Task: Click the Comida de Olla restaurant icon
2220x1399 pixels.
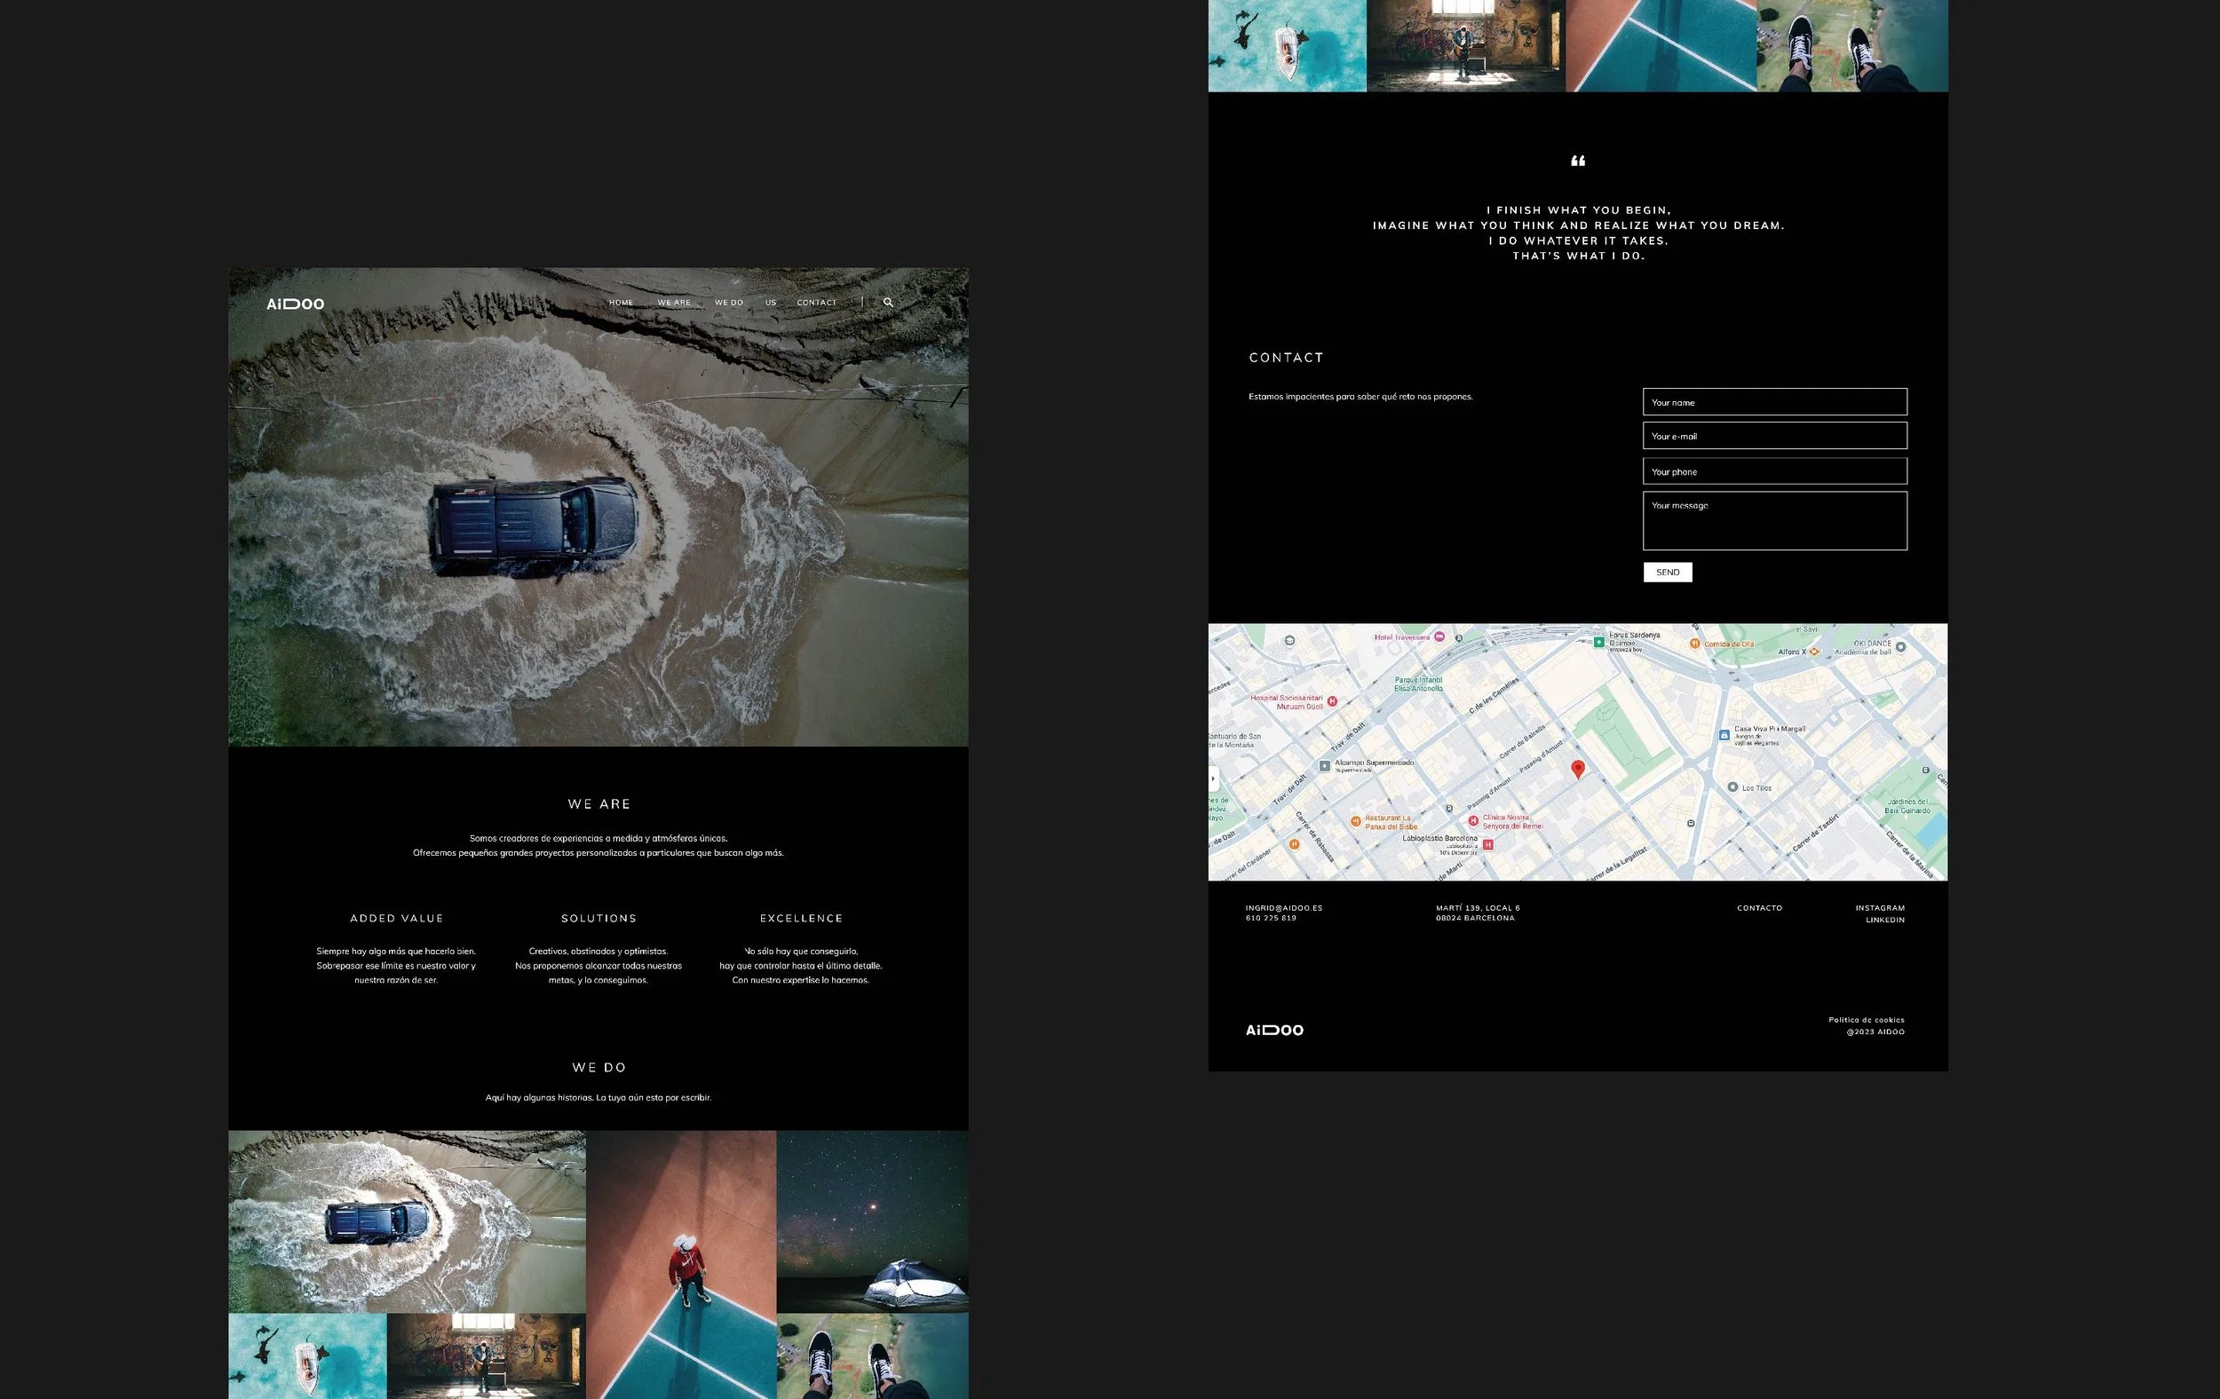Action: (1694, 644)
